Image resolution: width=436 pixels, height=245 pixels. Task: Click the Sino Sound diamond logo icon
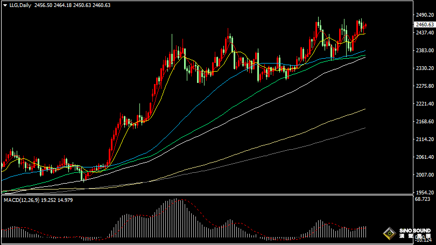(389, 234)
